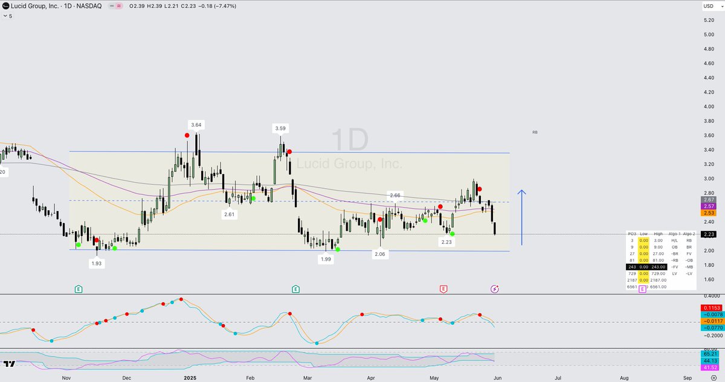Click the black 2.23 last-price axis tag
725x382 pixels.
pyautogui.click(x=709, y=235)
